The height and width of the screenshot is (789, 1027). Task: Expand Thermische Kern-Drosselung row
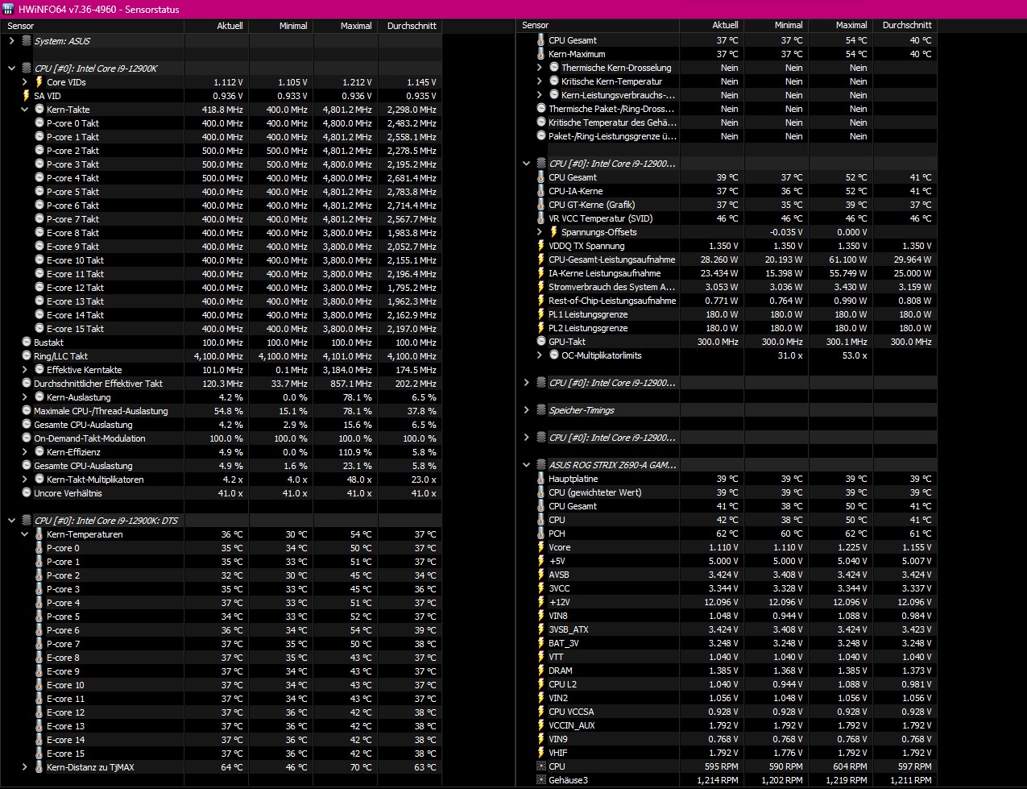(540, 68)
